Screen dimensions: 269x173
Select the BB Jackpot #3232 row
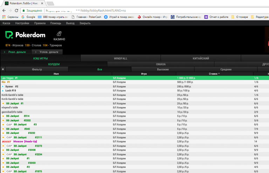(134, 133)
